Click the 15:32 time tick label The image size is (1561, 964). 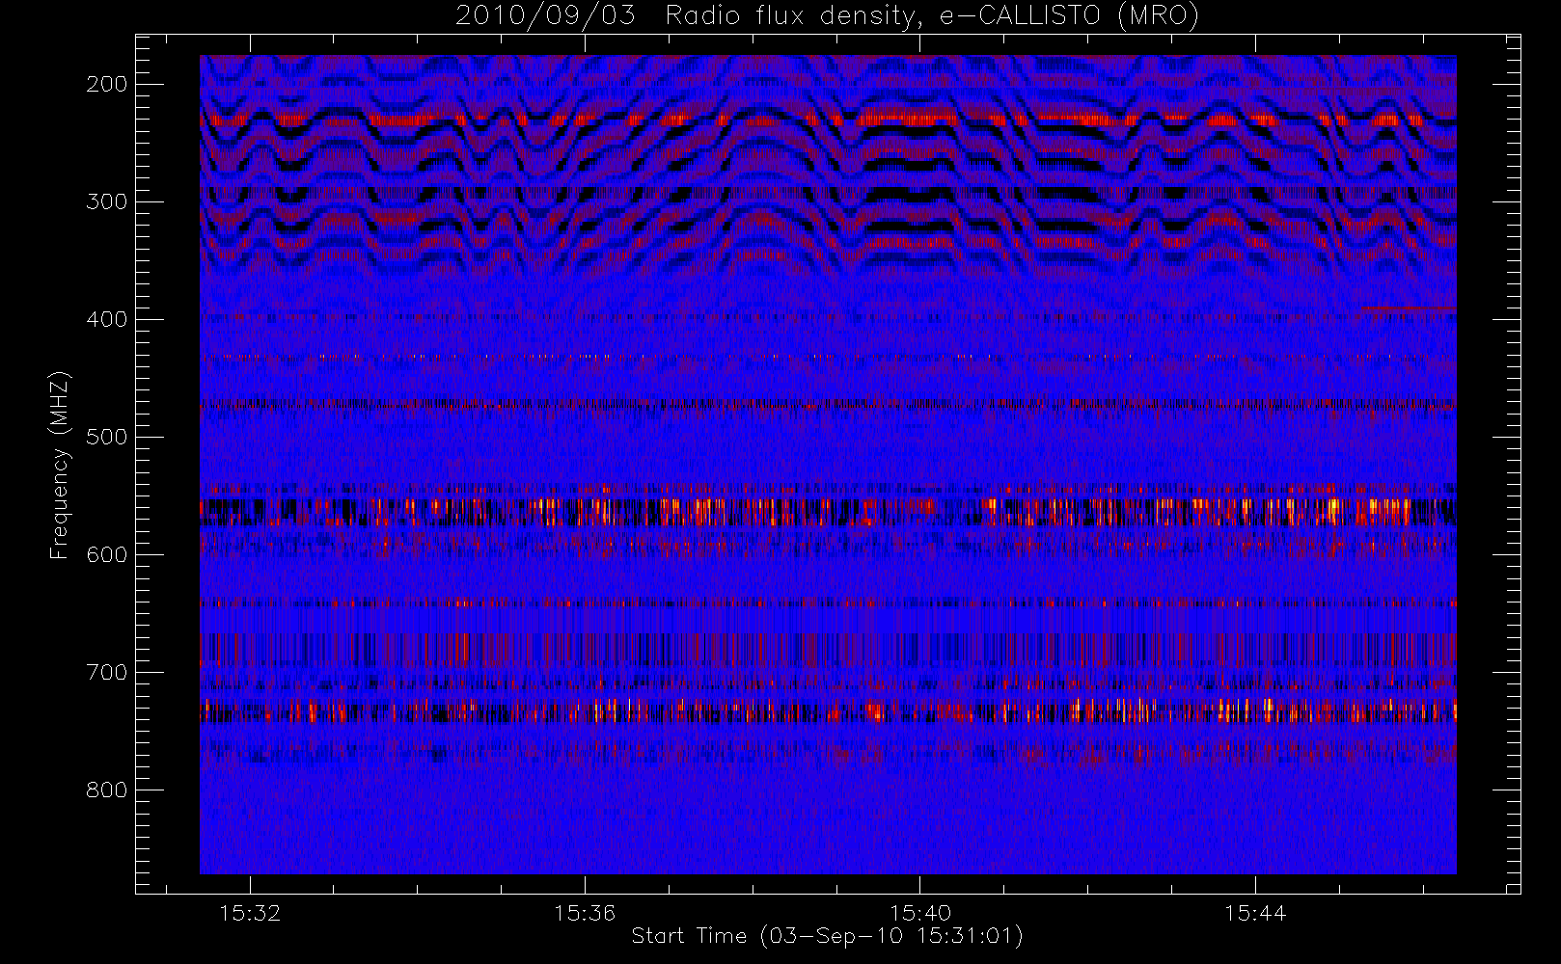click(x=250, y=913)
